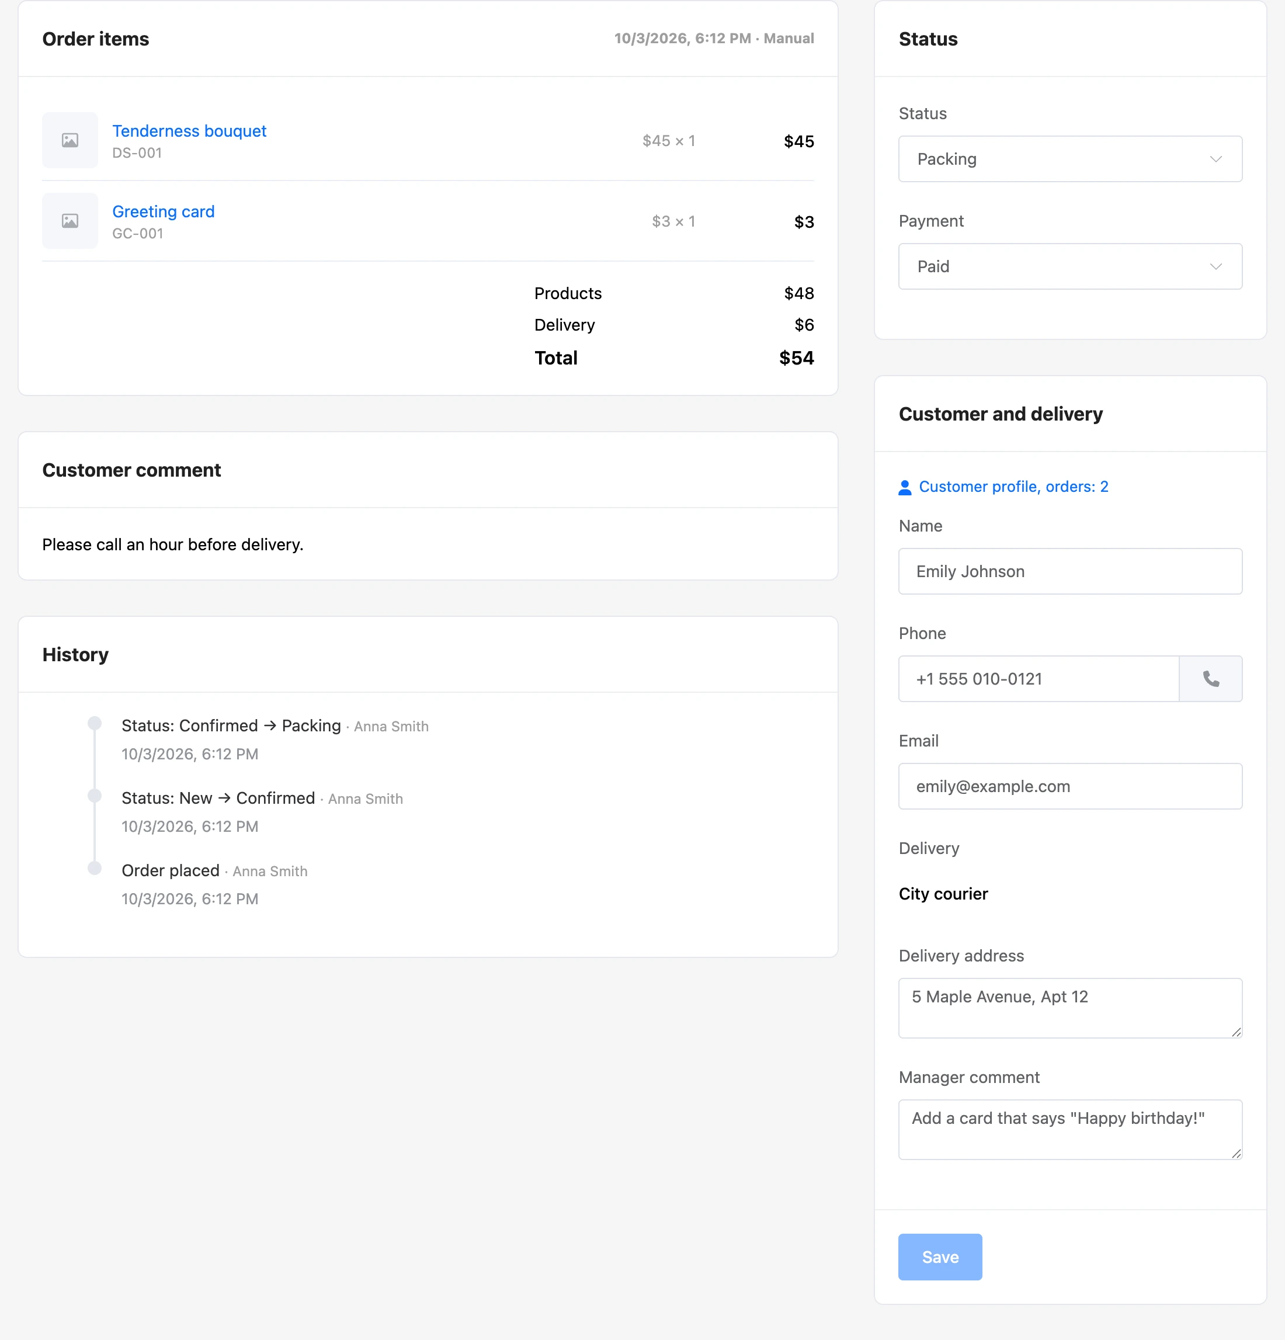Click history entry "Status: Confirmed → Packing"
Screen dimensions: 1285x1340
(231, 725)
